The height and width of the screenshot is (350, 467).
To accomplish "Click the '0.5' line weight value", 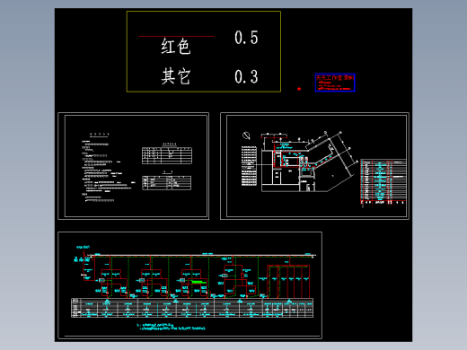I will click(246, 38).
